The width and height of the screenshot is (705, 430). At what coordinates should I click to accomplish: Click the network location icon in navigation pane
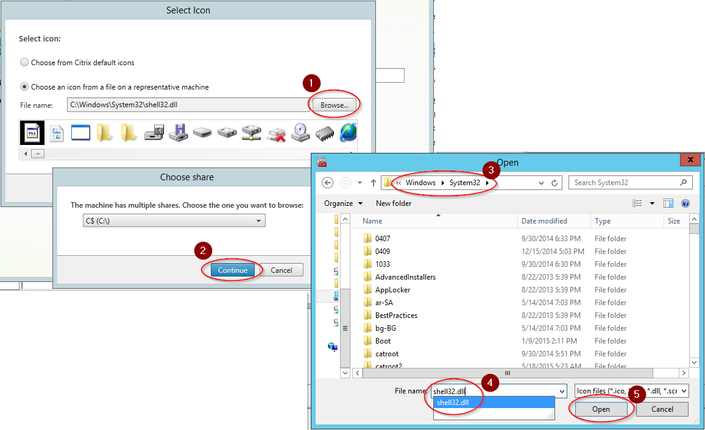point(333,347)
